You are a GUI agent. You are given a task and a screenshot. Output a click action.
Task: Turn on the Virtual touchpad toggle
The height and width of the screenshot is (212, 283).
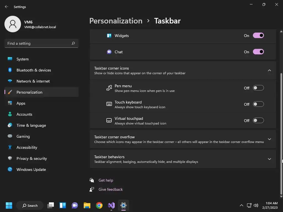(258, 120)
